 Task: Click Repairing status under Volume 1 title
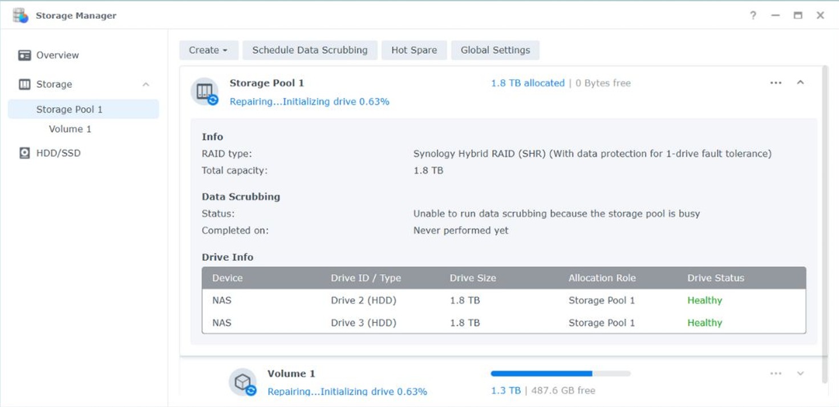[x=347, y=392]
